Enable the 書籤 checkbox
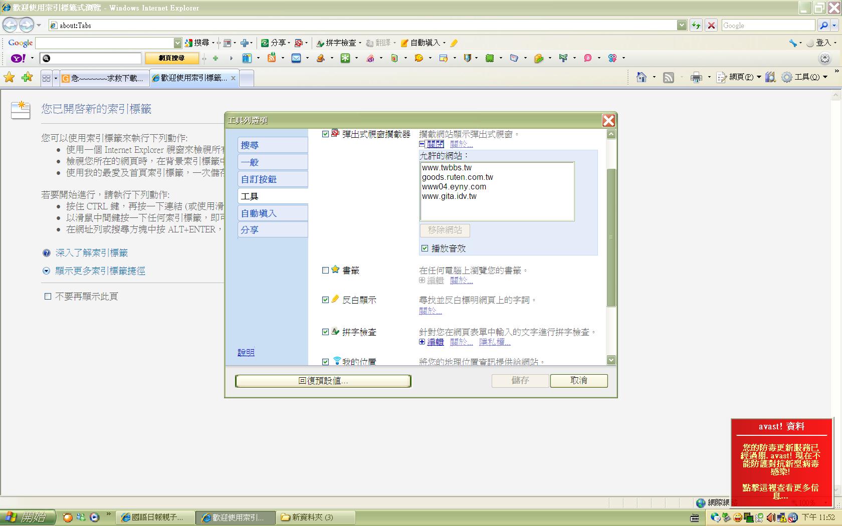 pos(325,271)
